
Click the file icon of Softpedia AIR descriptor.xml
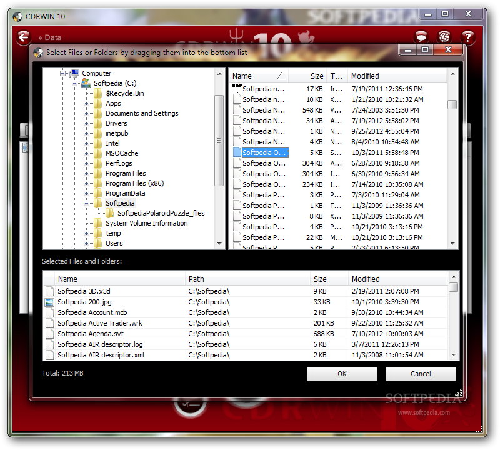click(x=49, y=355)
